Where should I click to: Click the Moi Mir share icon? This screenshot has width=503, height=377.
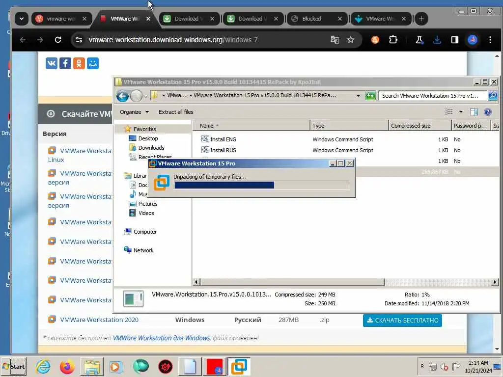[x=93, y=63]
